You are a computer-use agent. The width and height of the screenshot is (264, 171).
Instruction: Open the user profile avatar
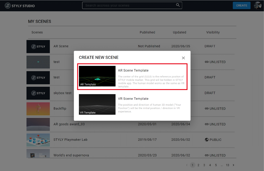[x=258, y=6]
